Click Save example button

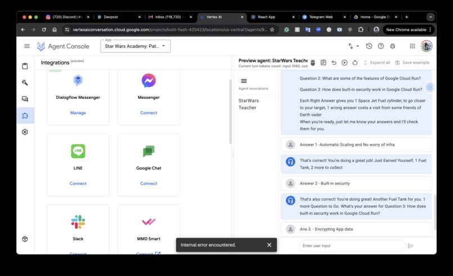click(x=413, y=62)
